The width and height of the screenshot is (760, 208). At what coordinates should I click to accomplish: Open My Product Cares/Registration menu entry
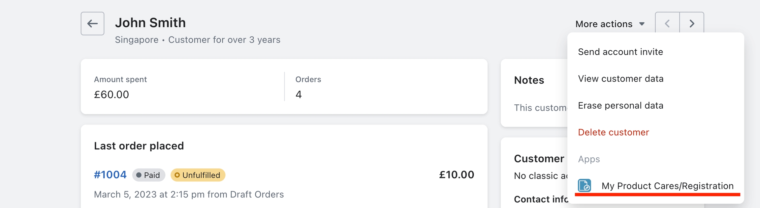[667, 186]
